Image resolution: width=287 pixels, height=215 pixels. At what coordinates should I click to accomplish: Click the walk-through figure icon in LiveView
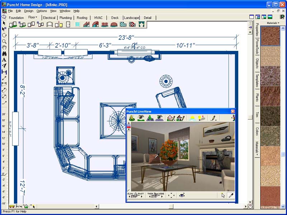click(x=132, y=118)
